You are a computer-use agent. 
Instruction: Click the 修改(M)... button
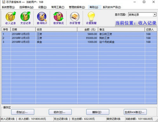(x=60, y=112)
